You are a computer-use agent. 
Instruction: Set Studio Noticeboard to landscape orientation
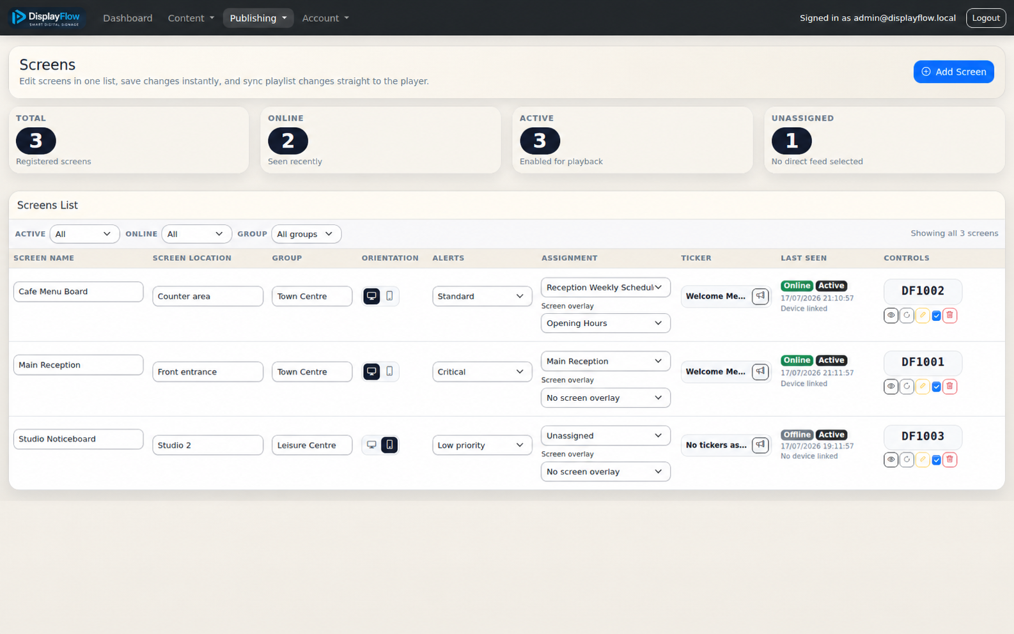371,445
